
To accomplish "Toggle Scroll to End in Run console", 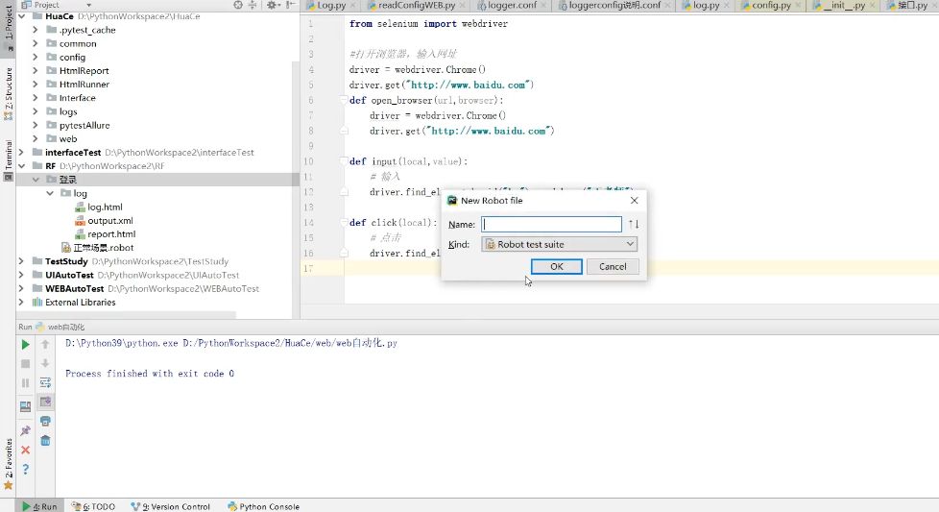I will click(x=45, y=402).
